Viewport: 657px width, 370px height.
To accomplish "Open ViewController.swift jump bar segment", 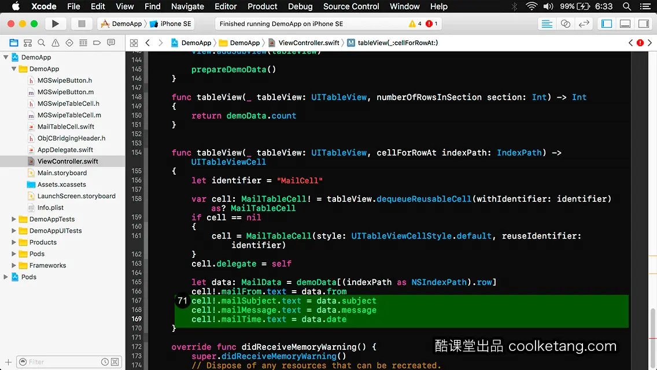I will pos(304,43).
